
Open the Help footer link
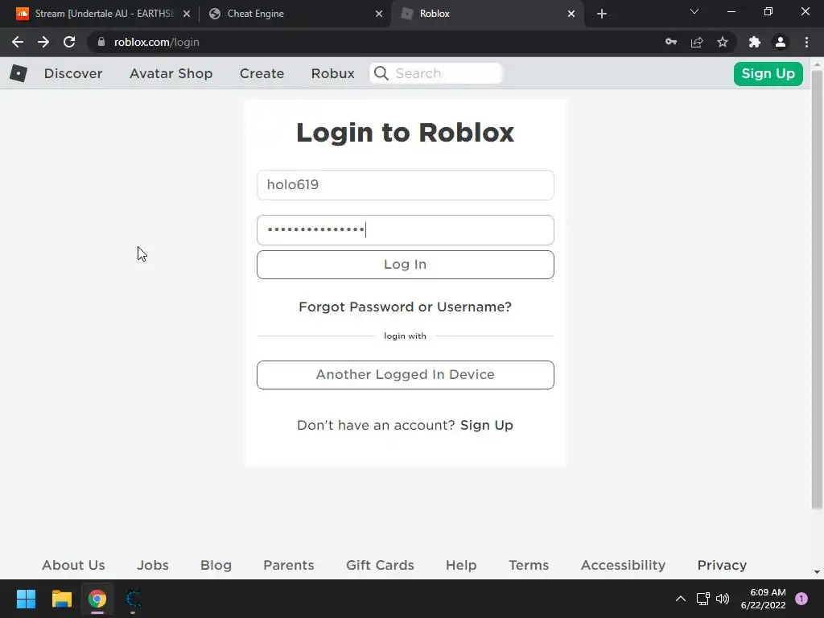click(x=461, y=565)
